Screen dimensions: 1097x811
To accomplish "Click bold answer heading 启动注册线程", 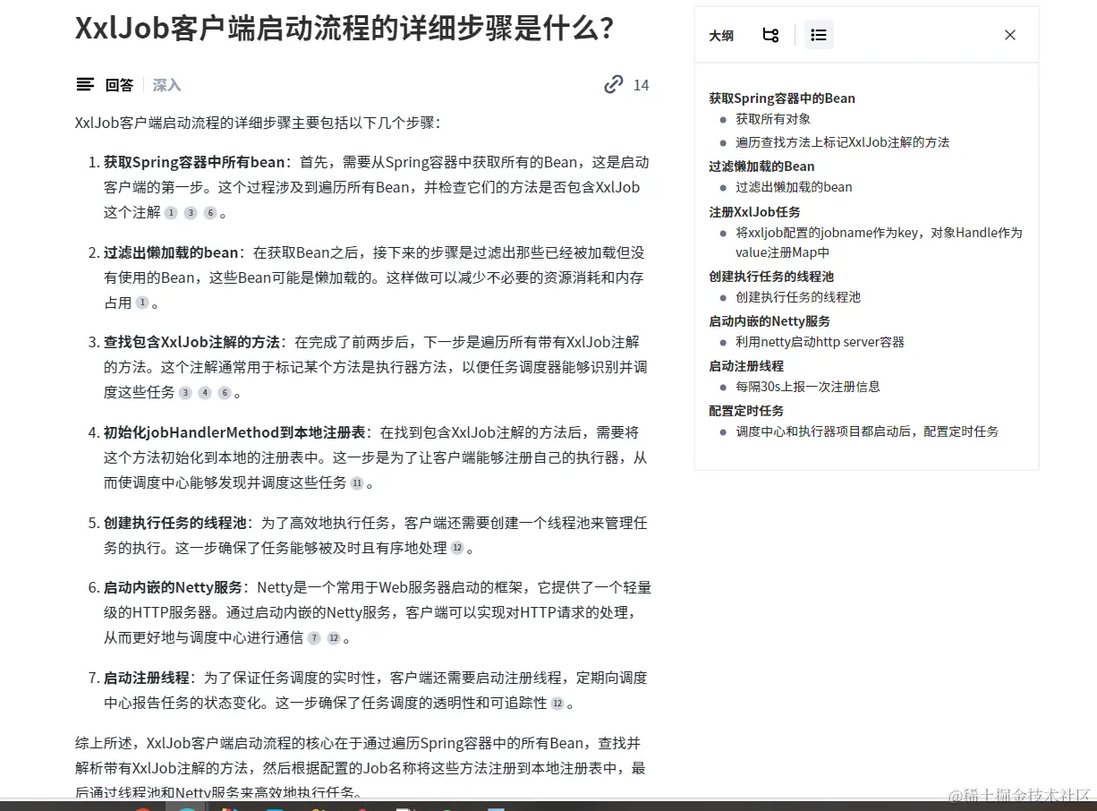I will [147, 678].
